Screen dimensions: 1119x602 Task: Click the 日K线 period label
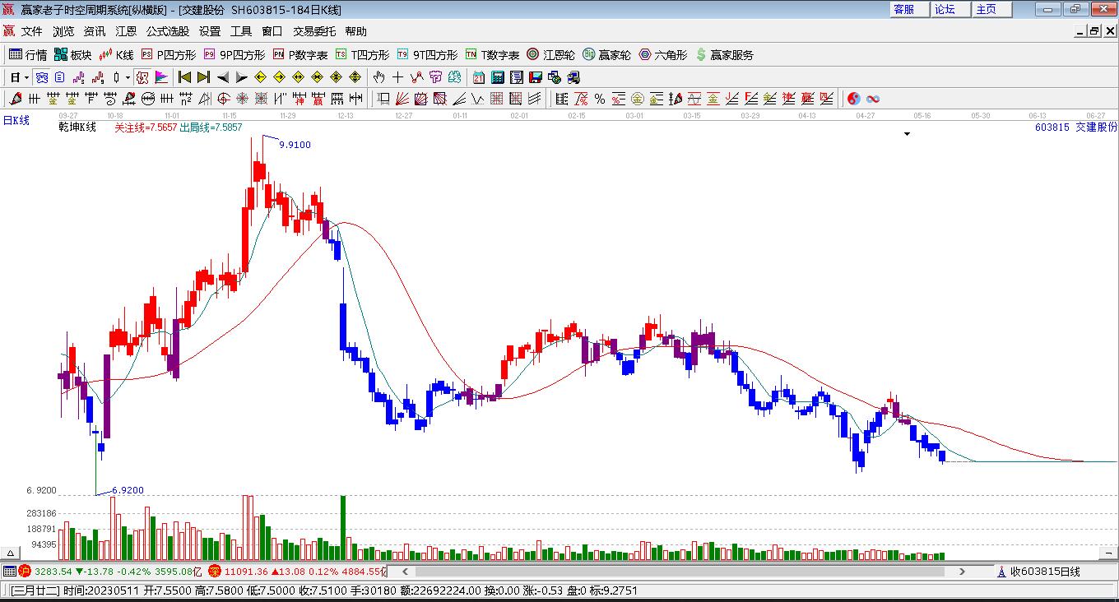click(x=16, y=121)
